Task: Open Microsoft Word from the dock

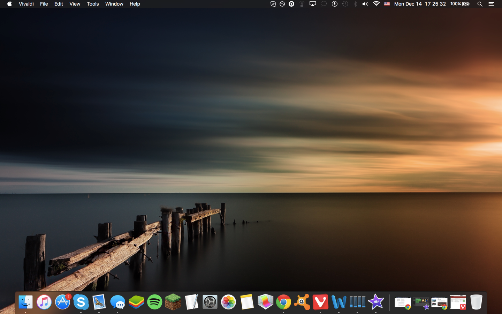Action: [x=339, y=302]
